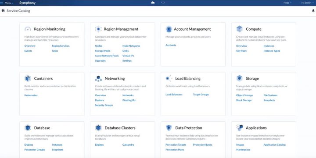
Task: Open the Storage Pools link
Action: point(103,51)
